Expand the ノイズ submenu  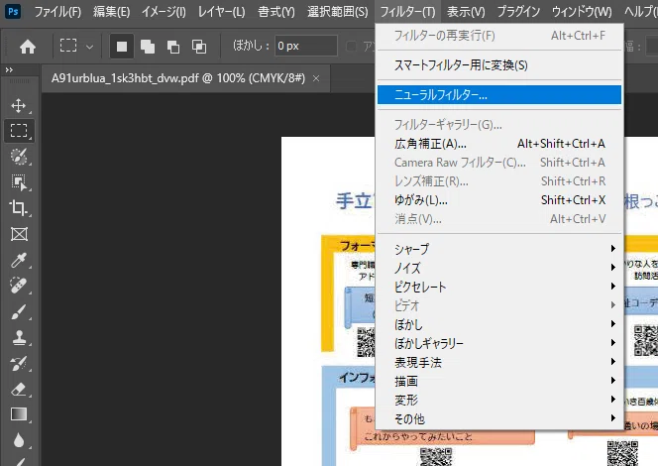pos(499,268)
